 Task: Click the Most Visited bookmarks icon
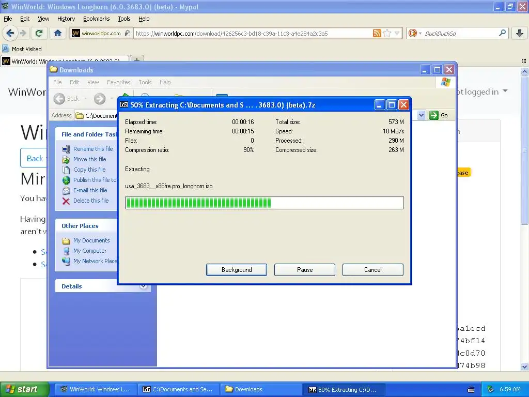pos(5,49)
